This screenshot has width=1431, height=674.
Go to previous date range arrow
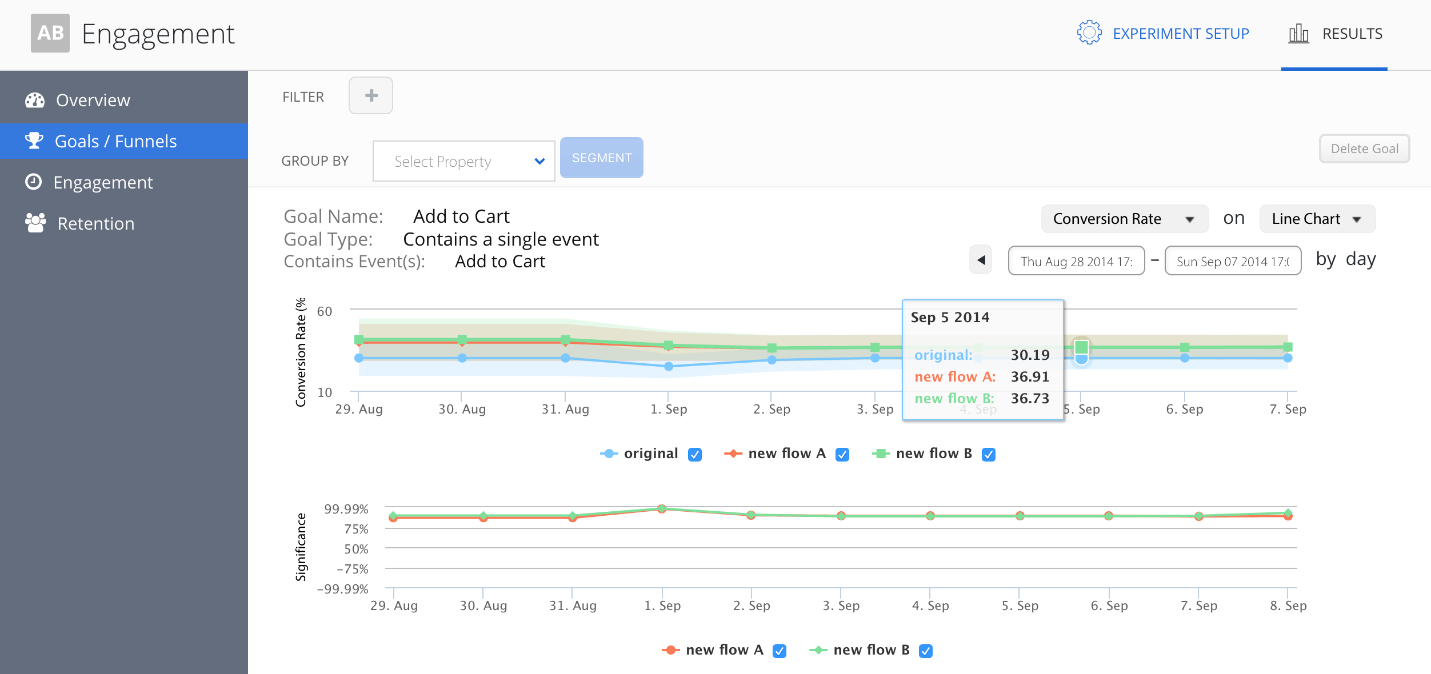point(981,260)
